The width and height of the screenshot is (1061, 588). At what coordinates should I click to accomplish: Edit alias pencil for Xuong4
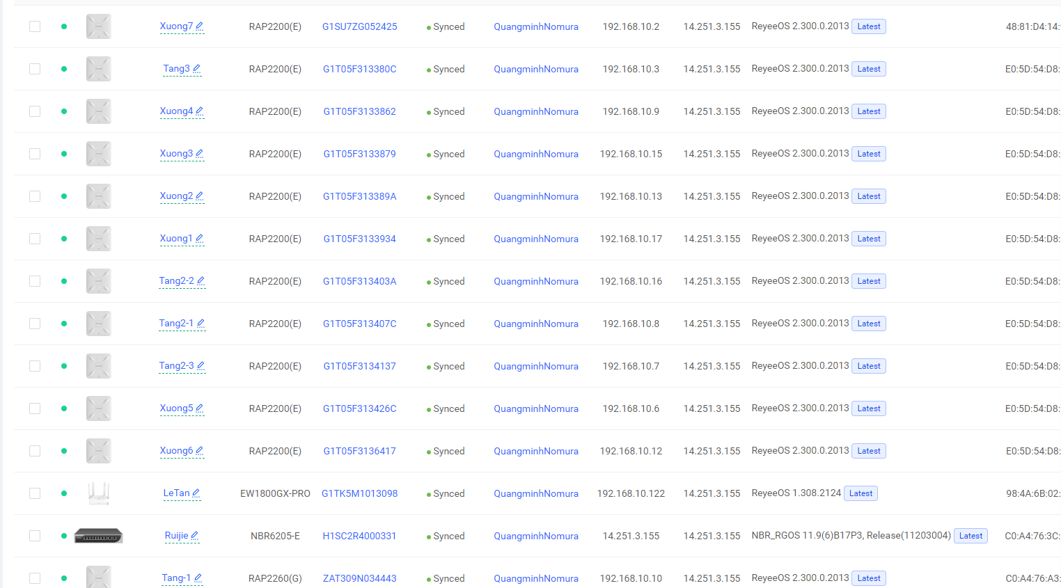[x=199, y=111]
